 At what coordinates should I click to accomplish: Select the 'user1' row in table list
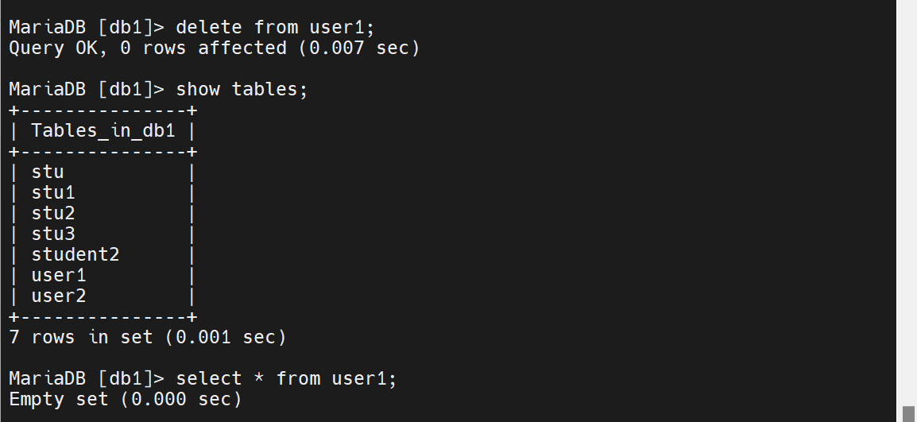103,275
